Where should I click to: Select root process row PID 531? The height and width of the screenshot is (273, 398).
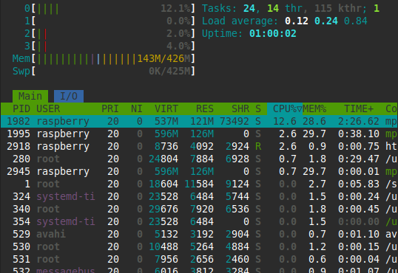click(199, 259)
